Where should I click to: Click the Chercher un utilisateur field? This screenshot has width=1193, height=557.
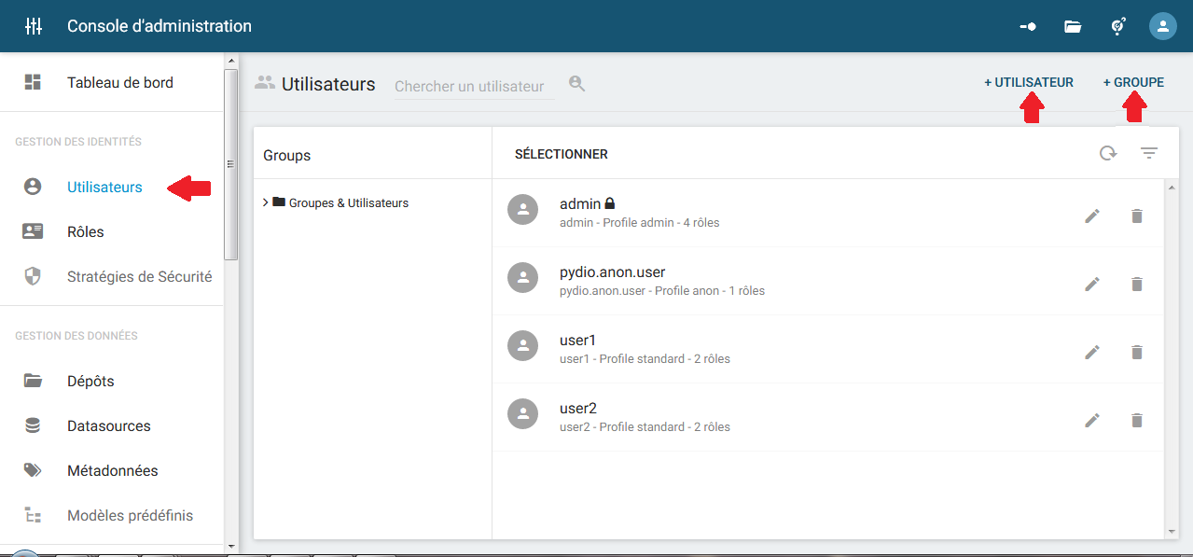pos(473,86)
